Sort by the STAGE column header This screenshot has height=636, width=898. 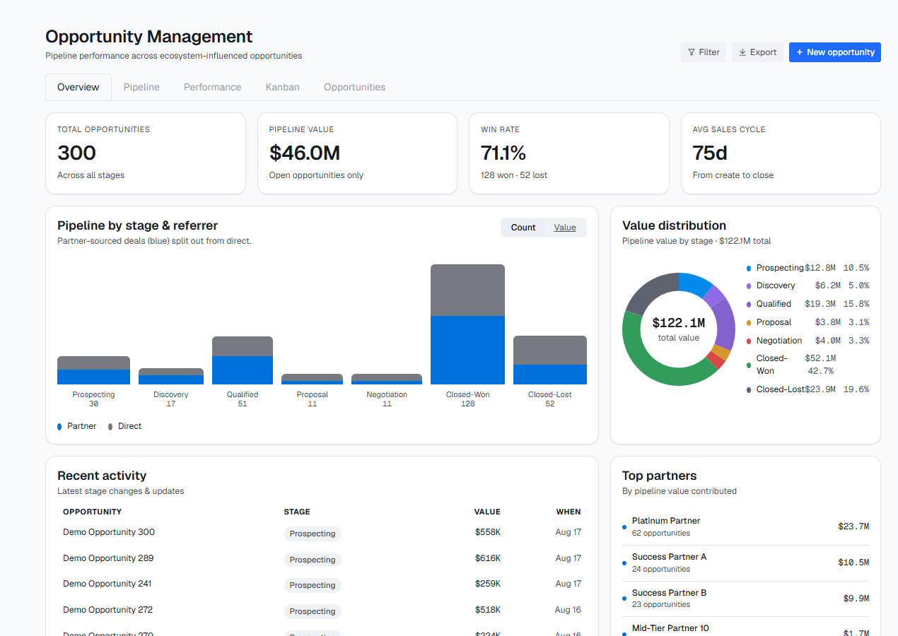(297, 512)
